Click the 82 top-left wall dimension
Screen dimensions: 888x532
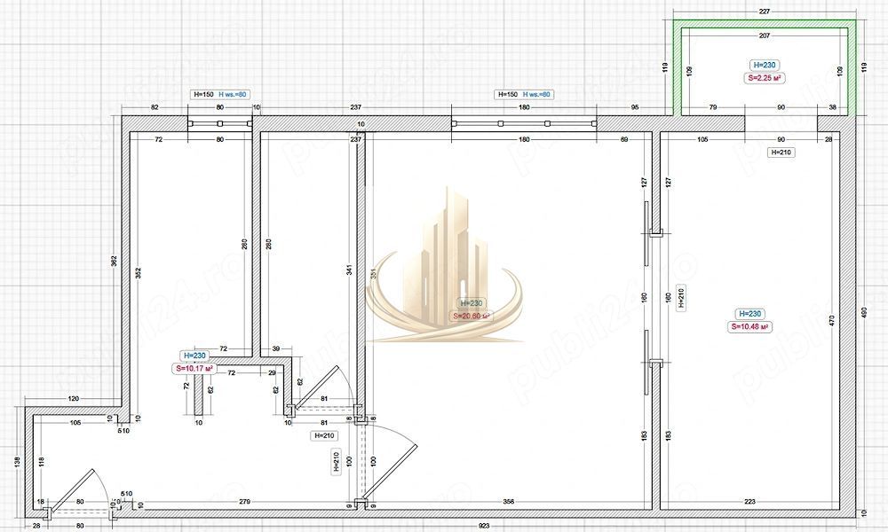click(155, 107)
